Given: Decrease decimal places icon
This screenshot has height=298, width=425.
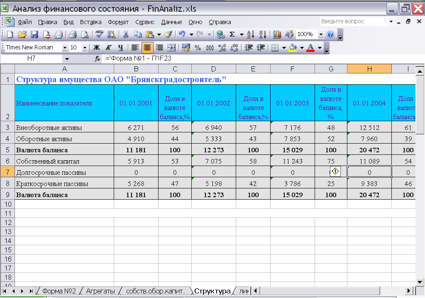Looking at the screenshot, I should (234, 48).
